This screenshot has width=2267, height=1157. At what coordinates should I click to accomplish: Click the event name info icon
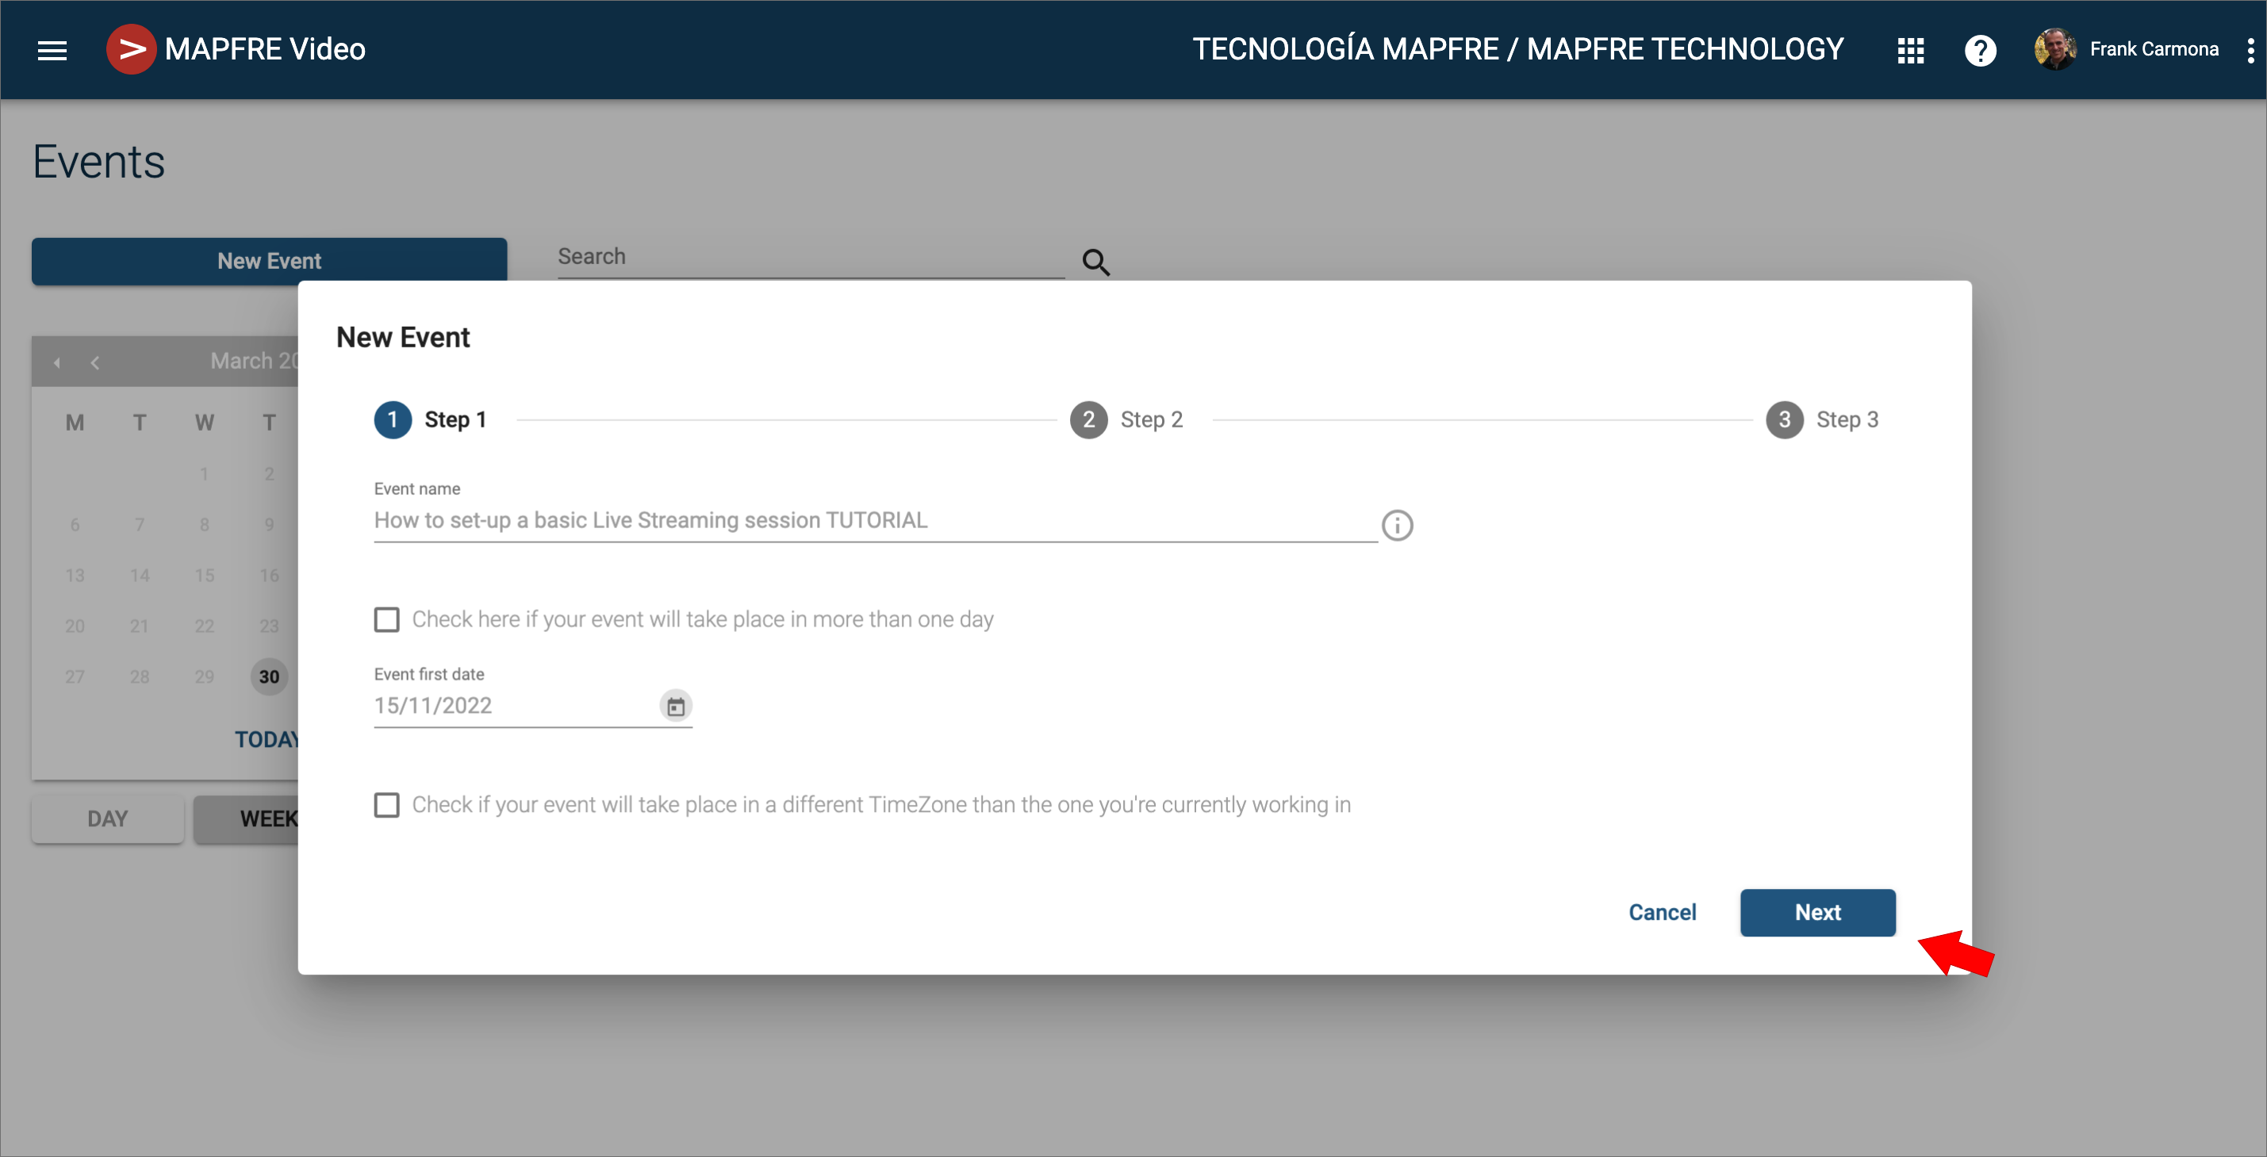tap(1397, 525)
